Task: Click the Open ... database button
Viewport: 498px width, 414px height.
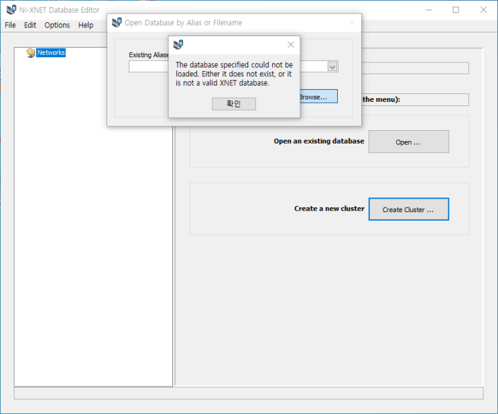Action: pyautogui.click(x=409, y=142)
